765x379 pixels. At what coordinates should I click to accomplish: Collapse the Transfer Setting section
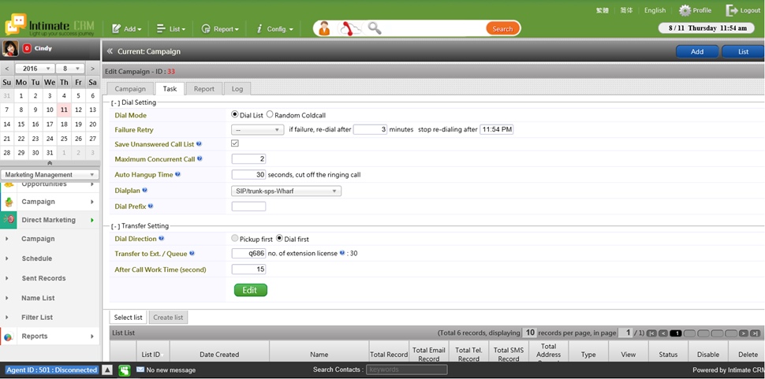[116, 226]
